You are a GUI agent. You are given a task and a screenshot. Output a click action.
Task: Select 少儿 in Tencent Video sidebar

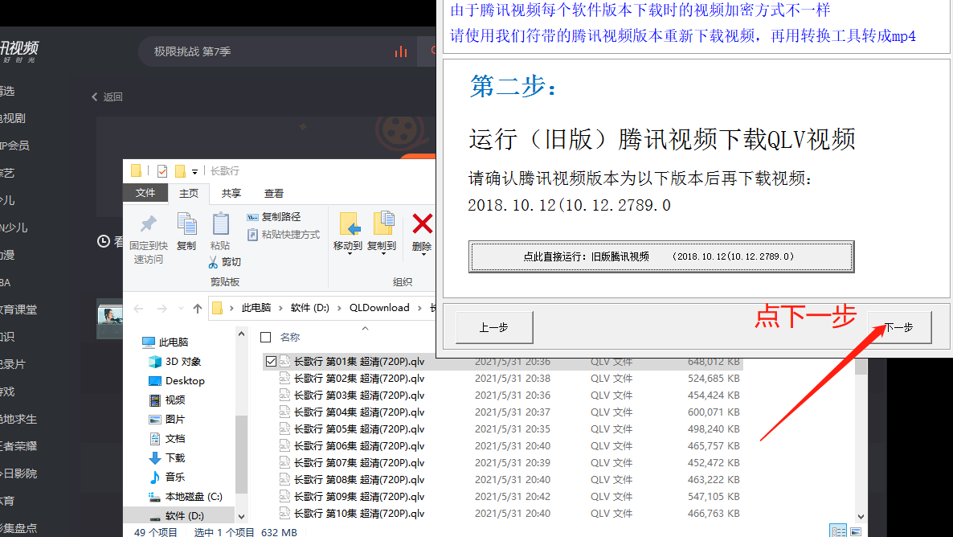(x=7, y=200)
